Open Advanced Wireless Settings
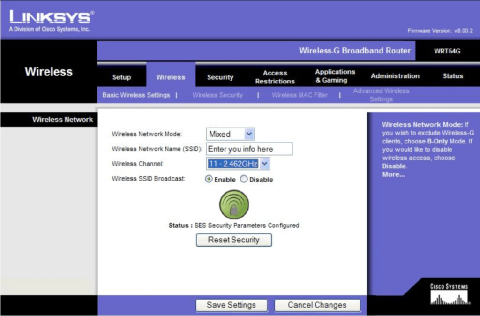 point(381,95)
